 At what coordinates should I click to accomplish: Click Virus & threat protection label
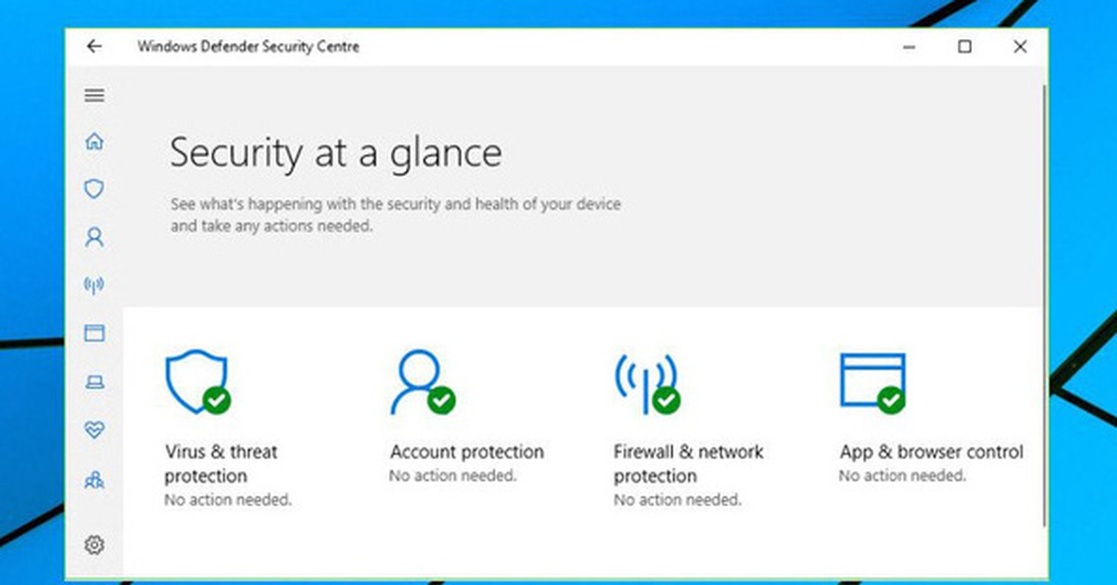coord(222,464)
